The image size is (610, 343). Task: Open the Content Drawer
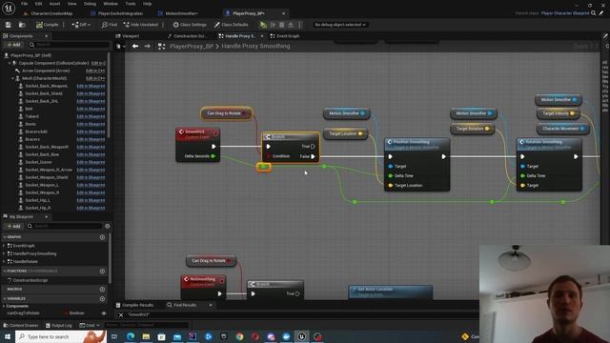point(20,325)
